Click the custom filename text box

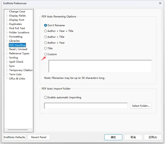tap(100, 66)
